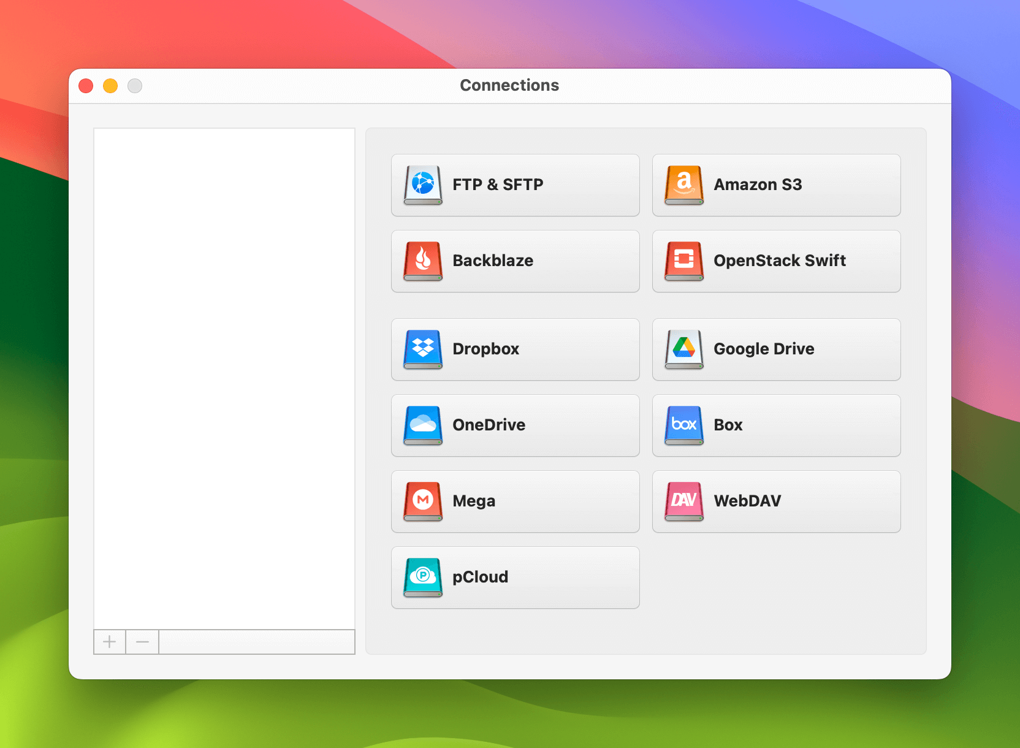Add a Box connection
The image size is (1020, 748).
point(777,426)
